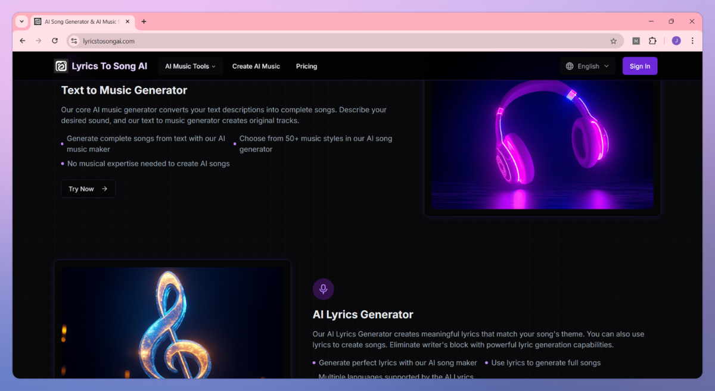Go to Pricing page

[x=306, y=66]
